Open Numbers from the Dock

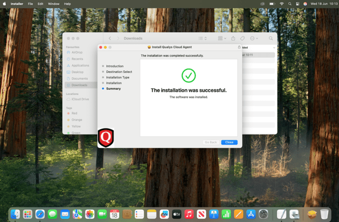[226, 214]
